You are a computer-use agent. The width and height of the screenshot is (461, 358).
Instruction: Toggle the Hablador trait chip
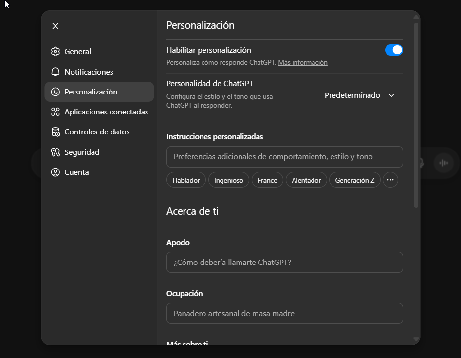(x=186, y=180)
